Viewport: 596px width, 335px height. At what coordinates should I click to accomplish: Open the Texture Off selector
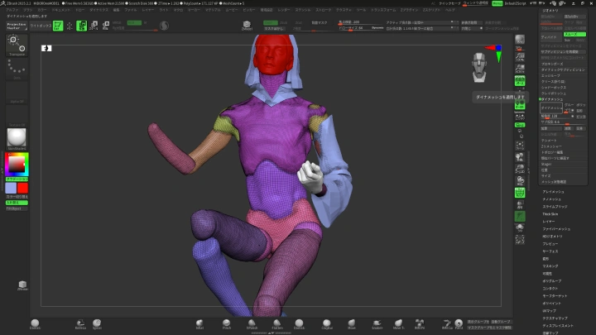tap(17, 116)
